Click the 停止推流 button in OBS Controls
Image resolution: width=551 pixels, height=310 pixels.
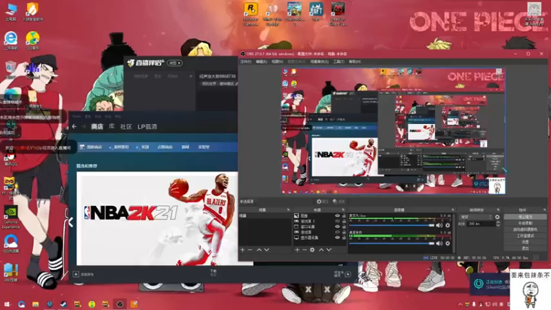pos(525,217)
